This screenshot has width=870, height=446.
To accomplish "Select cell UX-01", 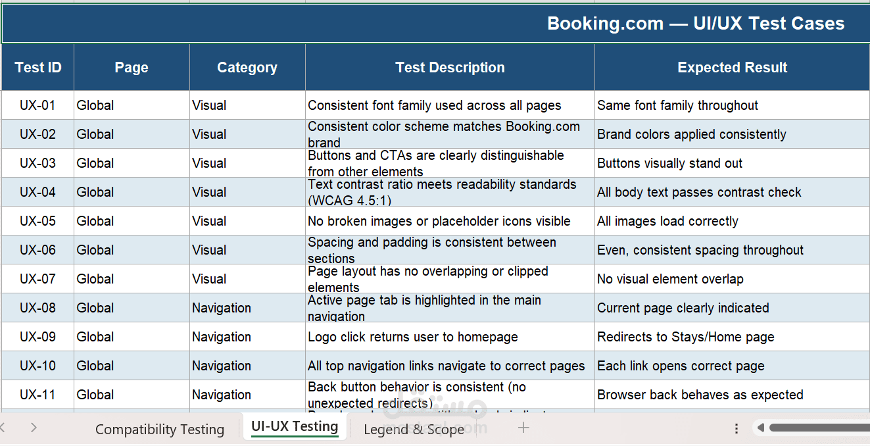I will pos(38,105).
